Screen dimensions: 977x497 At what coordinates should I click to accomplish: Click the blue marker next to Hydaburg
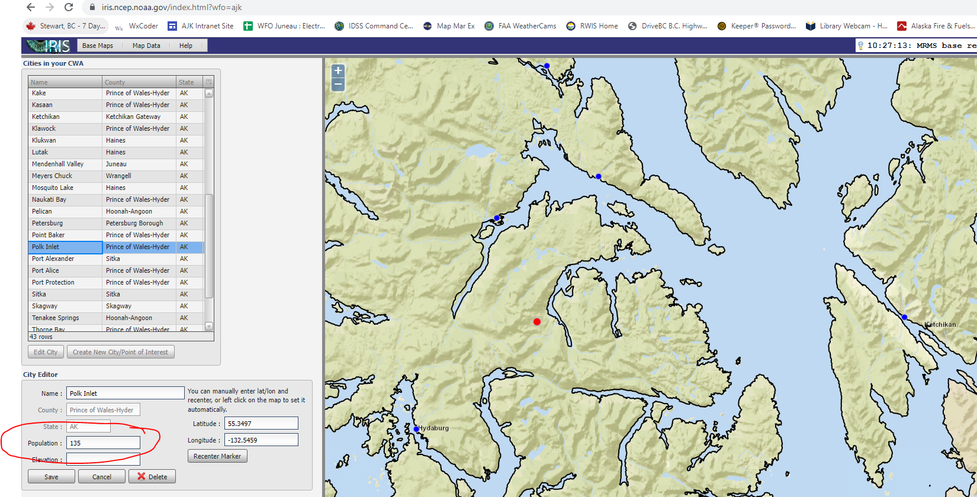pyautogui.click(x=416, y=429)
